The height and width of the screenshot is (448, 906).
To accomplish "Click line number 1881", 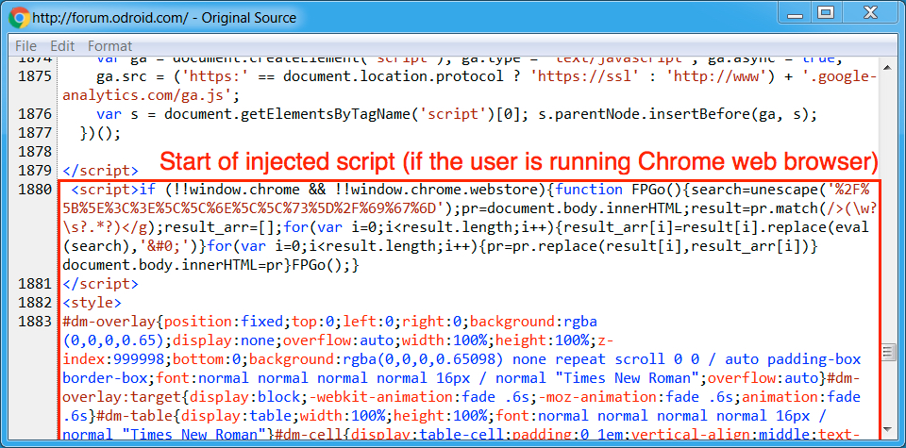I will [x=35, y=284].
